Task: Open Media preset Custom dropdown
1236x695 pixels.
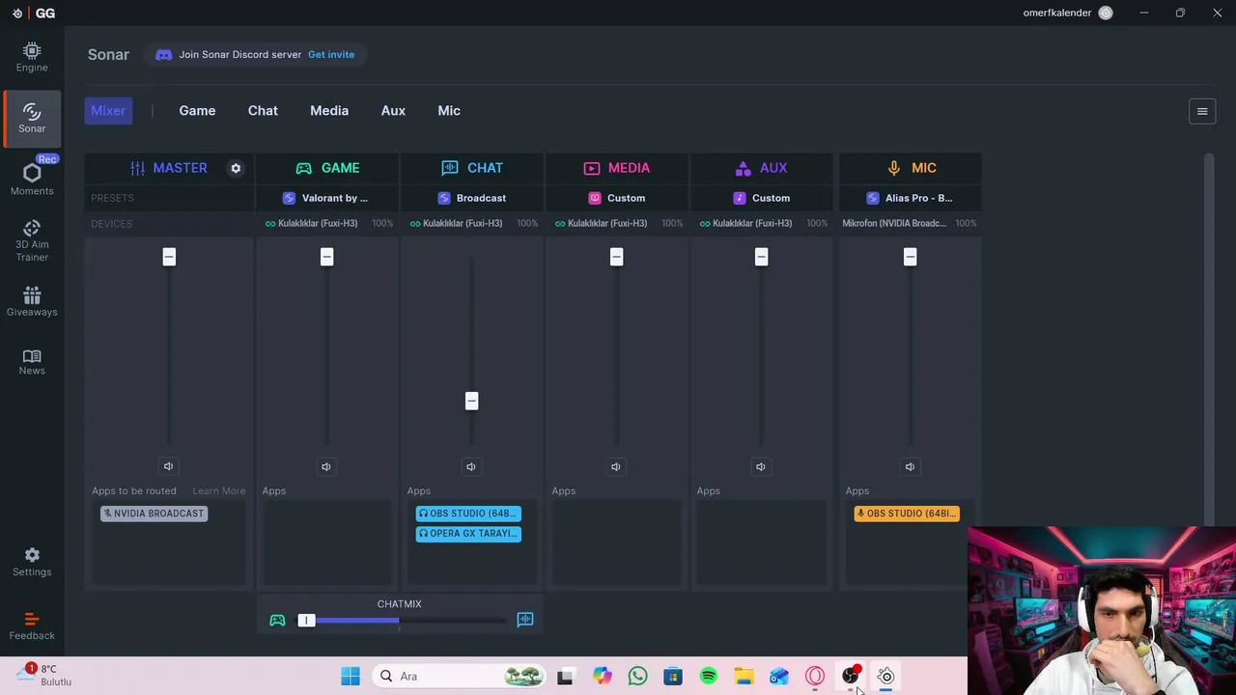Action: (616, 198)
